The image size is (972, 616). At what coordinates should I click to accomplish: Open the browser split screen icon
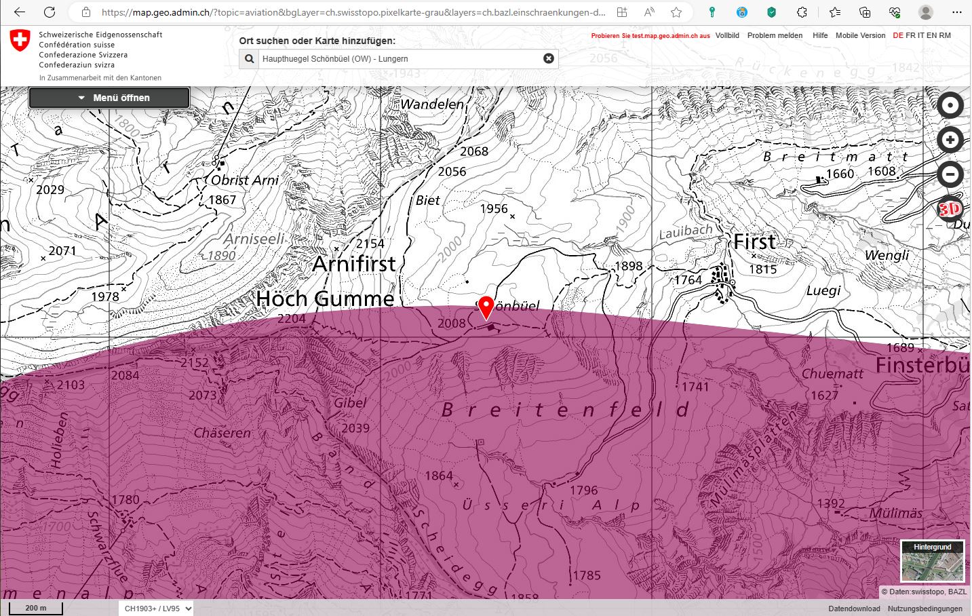point(622,12)
